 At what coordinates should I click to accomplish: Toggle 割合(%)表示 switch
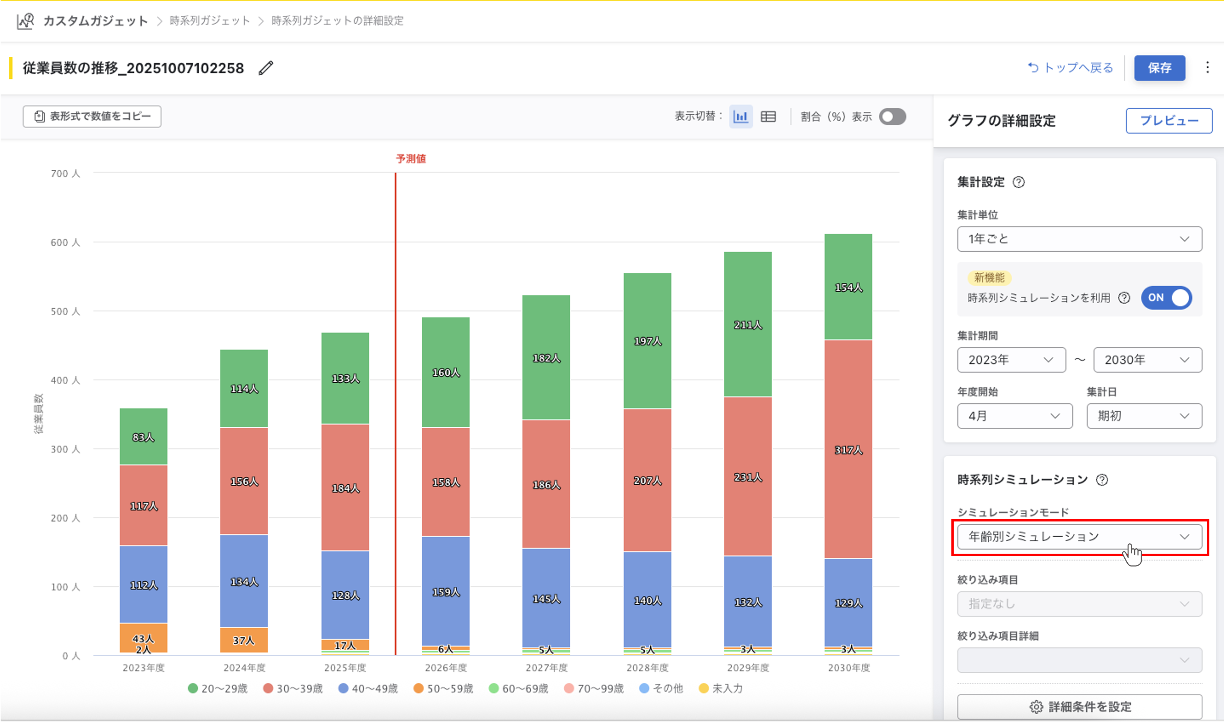(892, 117)
